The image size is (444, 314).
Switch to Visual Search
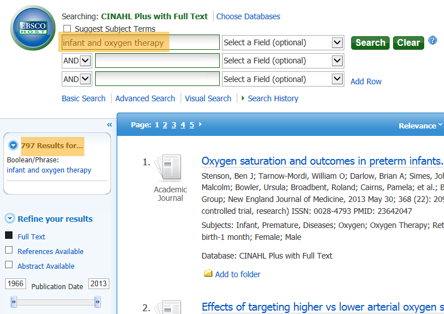pyautogui.click(x=208, y=98)
